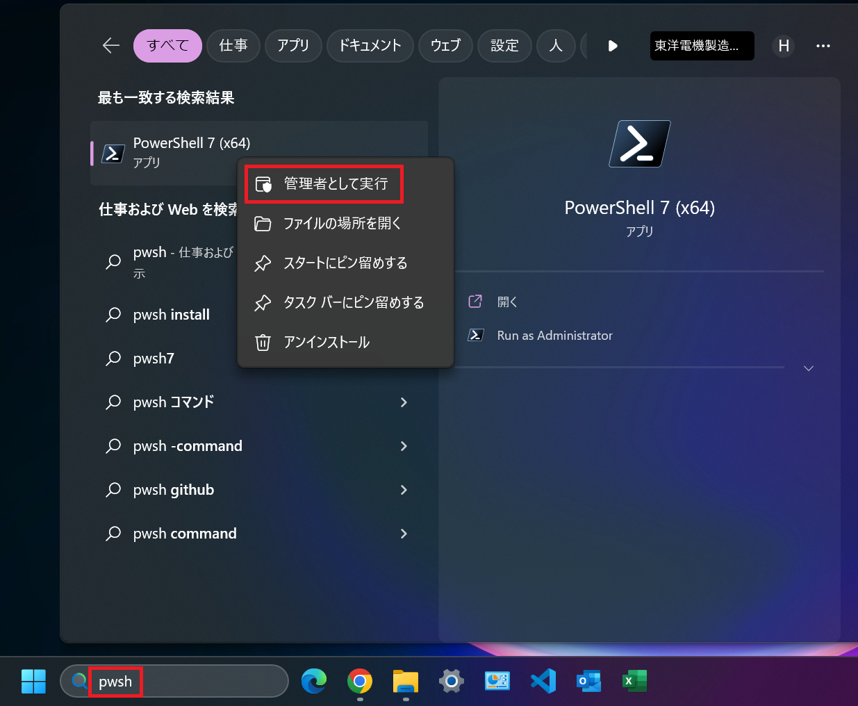Select 管理者として実行 from the context menu
Screen dimensions: 858x706
coord(324,183)
